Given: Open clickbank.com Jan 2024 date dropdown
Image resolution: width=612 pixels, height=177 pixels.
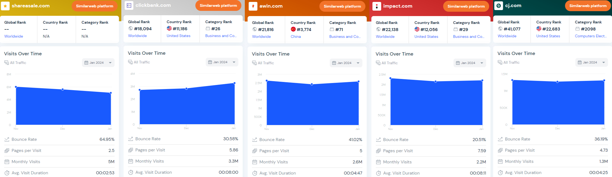Looking at the screenshot, I should 222,62.
